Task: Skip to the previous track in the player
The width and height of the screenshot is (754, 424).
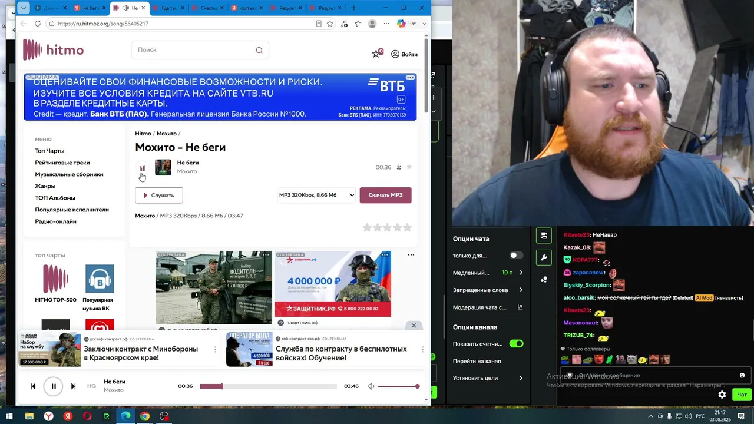Action: (x=33, y=386)
